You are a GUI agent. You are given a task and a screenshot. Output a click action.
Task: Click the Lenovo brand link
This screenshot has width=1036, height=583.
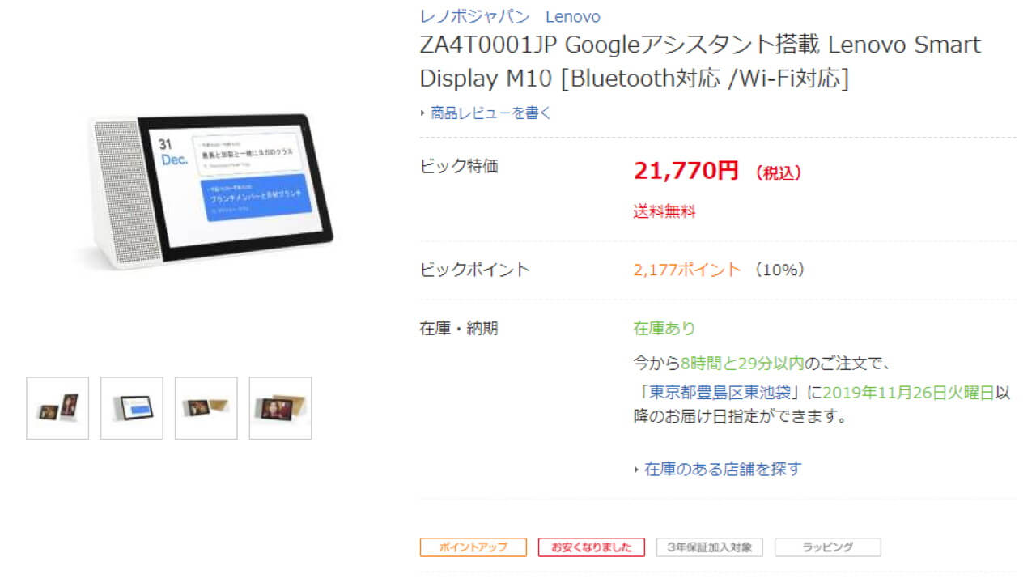pos(572,16)
